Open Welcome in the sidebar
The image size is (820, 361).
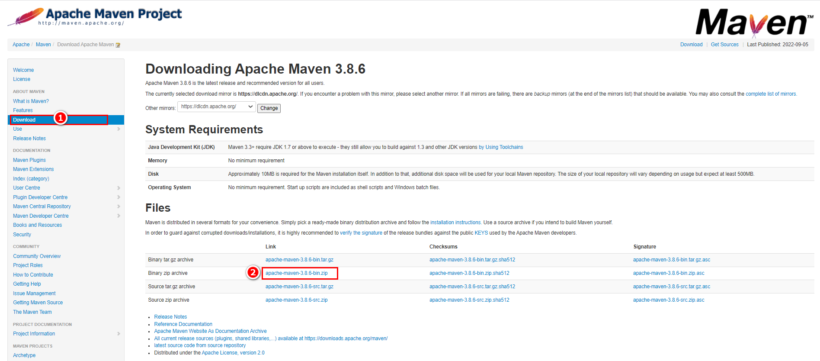23,70
